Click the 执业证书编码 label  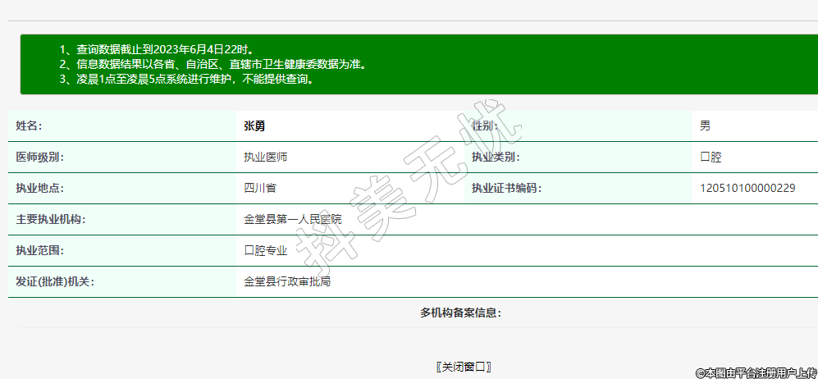506,189
